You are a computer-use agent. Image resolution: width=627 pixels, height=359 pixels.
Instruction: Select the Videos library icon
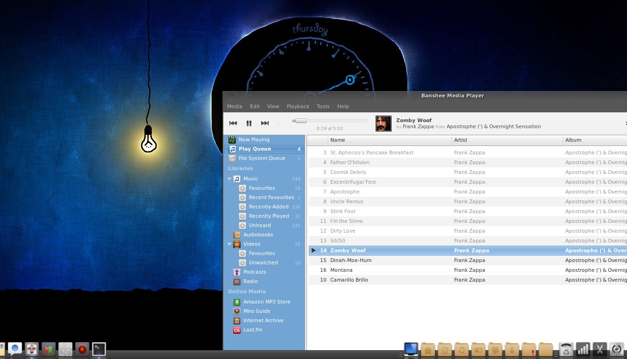(237, 244)
